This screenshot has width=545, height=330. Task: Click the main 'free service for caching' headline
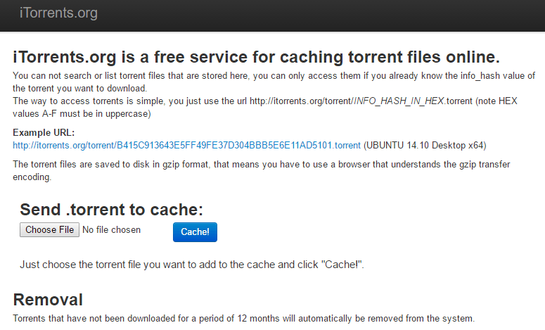pos(256,57)
